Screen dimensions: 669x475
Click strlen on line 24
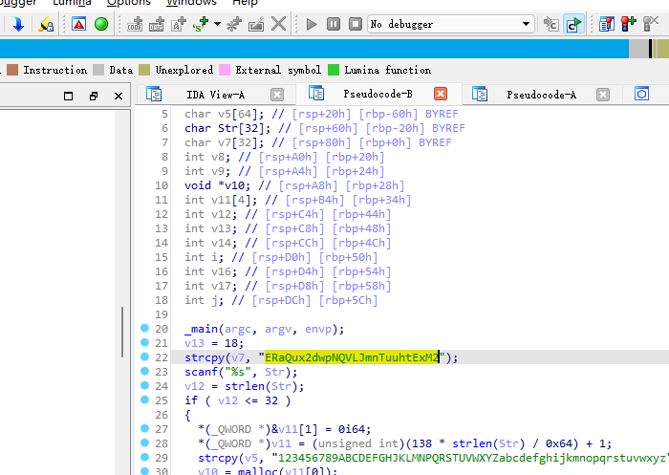(x=246, y=386)
